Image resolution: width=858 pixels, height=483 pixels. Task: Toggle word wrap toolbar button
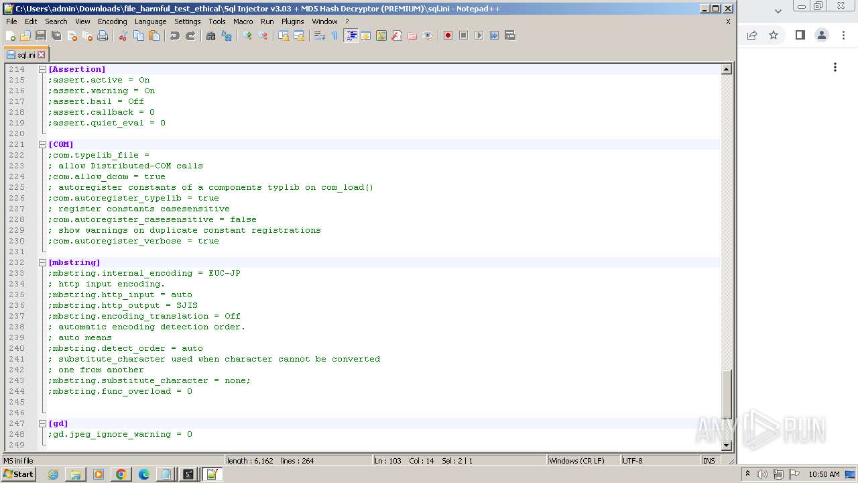click(320, 36)
